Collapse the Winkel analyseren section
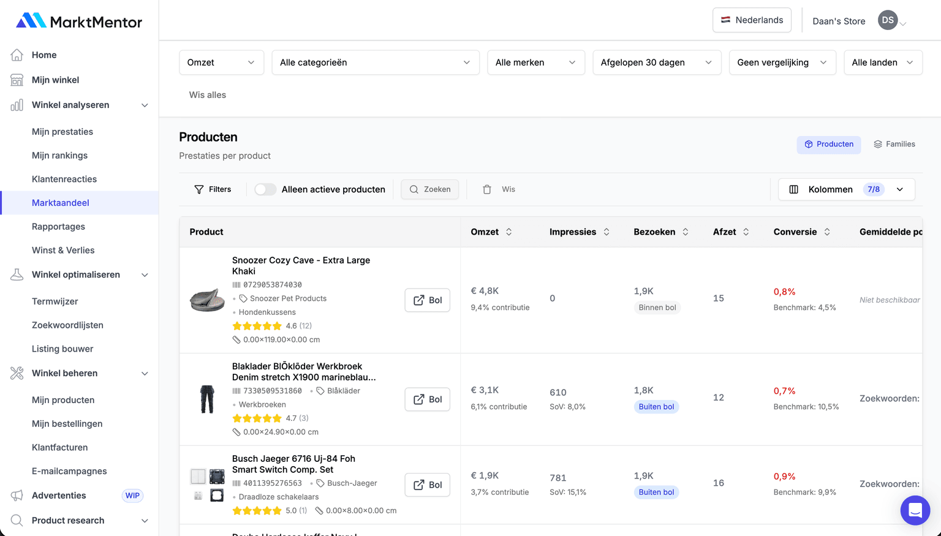Viewport: 941px width, 536px height. 145,105
